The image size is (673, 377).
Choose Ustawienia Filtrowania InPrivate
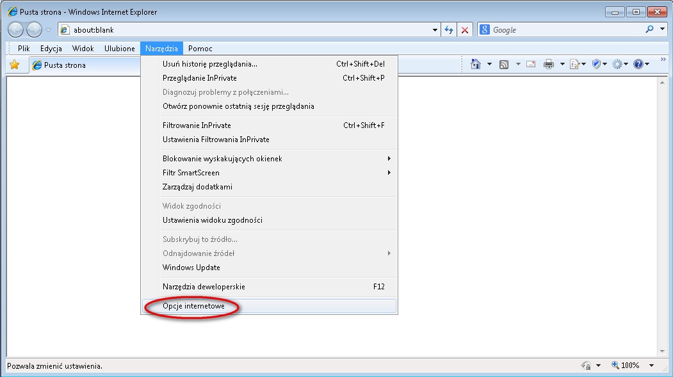269,140
